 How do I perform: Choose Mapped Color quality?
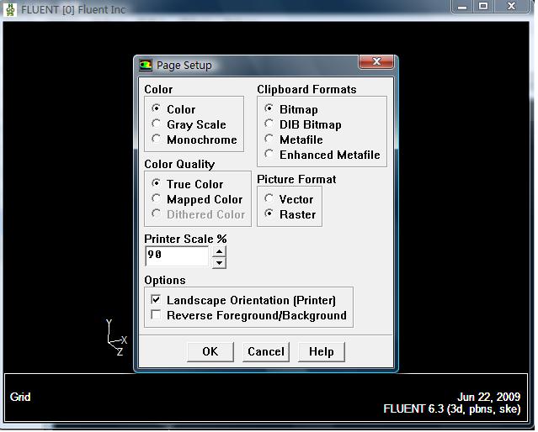pos(157,199)
